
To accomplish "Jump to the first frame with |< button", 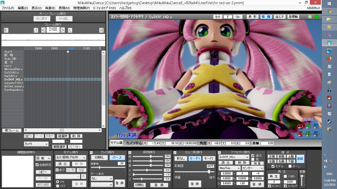I will click(x=6, y=30).
